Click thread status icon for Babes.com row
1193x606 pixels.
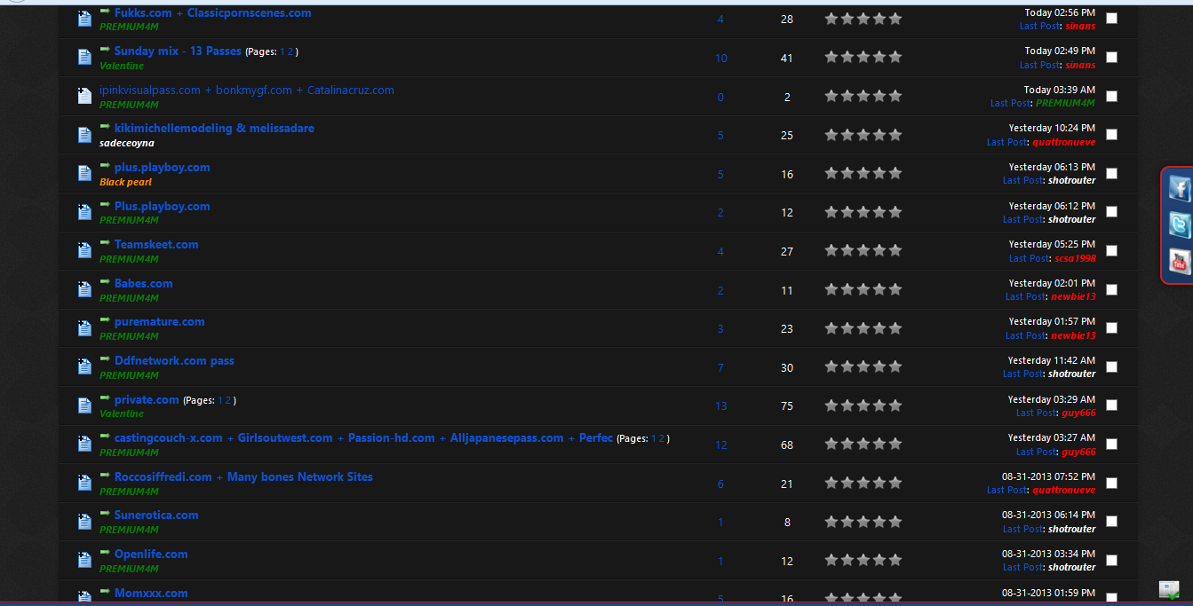84,290
